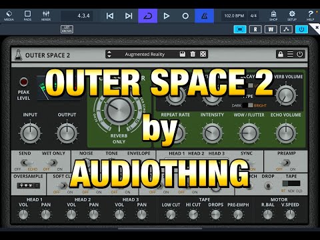This screenshot has width=320, height=240.
Task: Close the plugin panel
Action: click(x=317, y=28)
